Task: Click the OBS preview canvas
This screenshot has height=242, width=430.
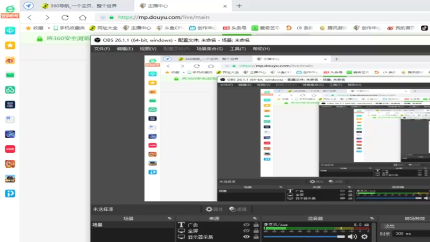Action: click(x=287, y=129)
